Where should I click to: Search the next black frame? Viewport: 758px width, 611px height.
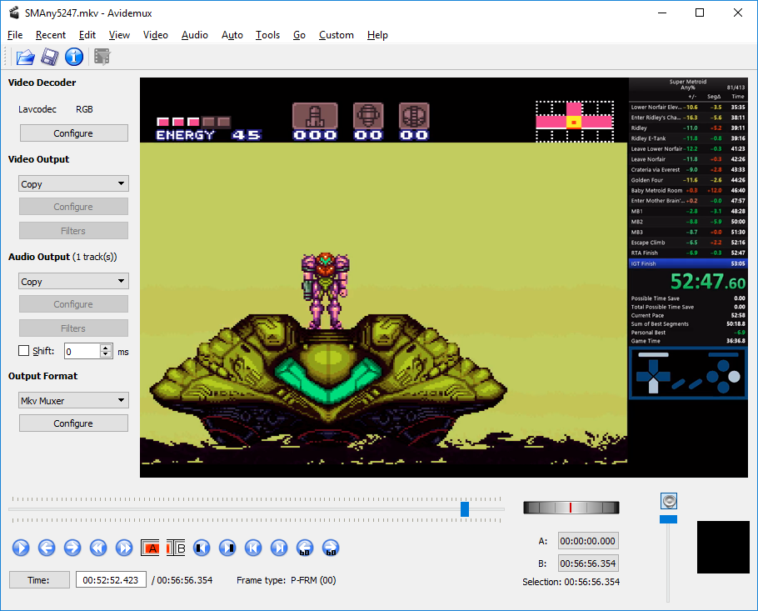(x=227, y=548)
